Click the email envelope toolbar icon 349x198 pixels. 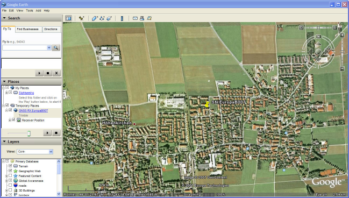135,18
